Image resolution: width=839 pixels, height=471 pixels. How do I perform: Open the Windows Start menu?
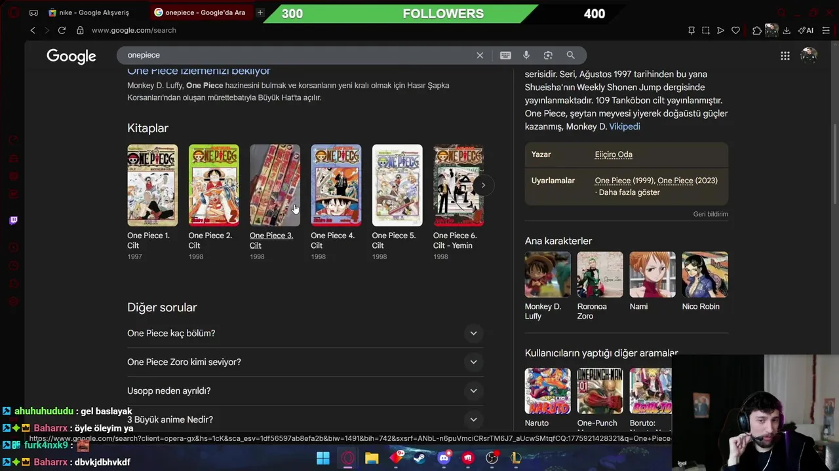(323, 459)
